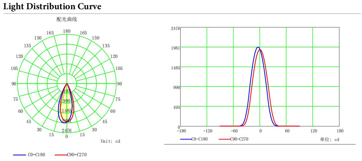Click the 120 tick label on the x-axis
Viewport: 362px width, 161px height.
click(313, 131)
